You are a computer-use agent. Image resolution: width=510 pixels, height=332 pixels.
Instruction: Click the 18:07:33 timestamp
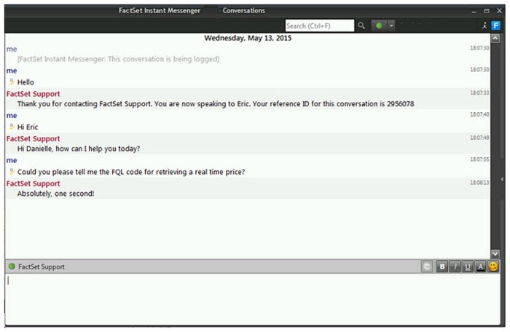(x=479, y=92)
